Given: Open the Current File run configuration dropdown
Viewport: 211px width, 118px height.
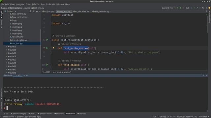Looking at the screenshot, I should pyautogui.click(x=168, y=8).
